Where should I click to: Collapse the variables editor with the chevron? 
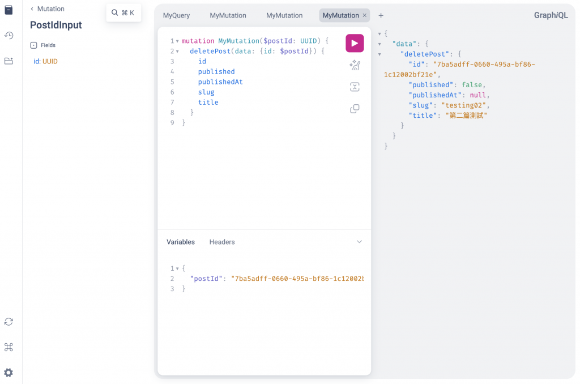(x=359, y=242)
